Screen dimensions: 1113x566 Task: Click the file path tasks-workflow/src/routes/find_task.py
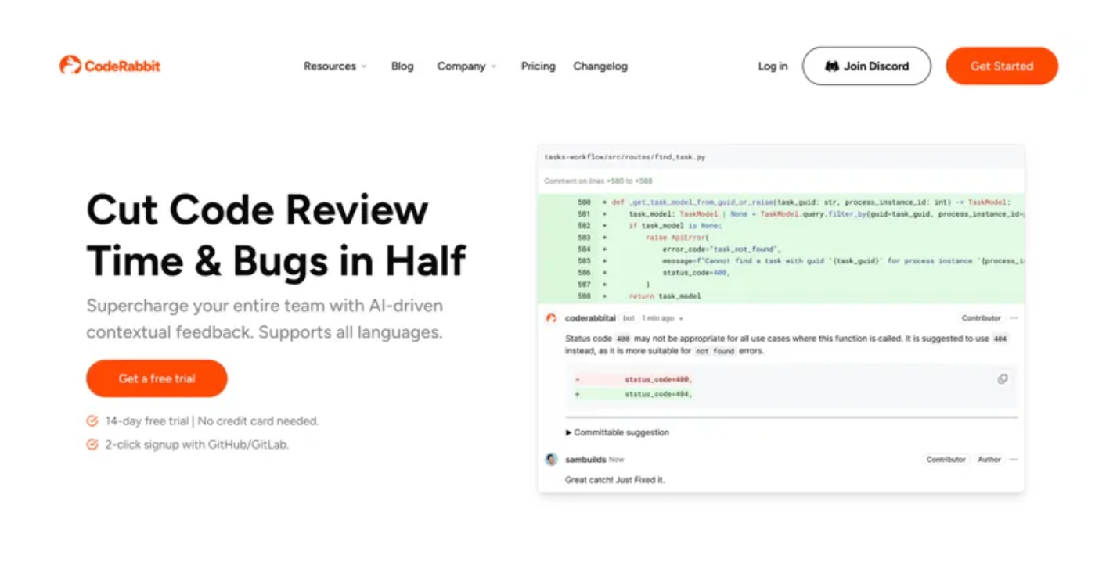tap(625, 157)
